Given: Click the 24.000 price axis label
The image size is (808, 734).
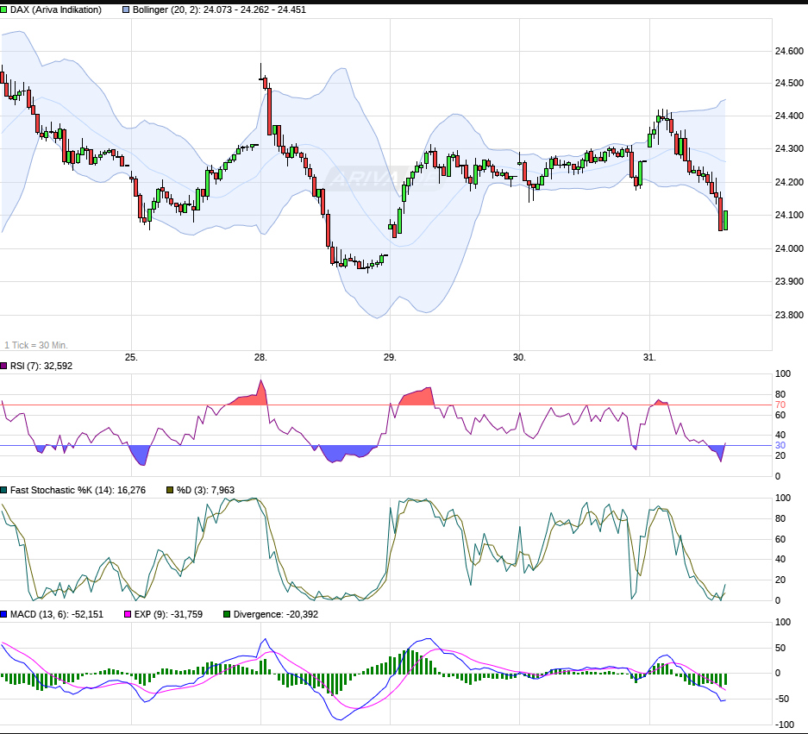Looking at the screenshot, I should tap(789, 248).
